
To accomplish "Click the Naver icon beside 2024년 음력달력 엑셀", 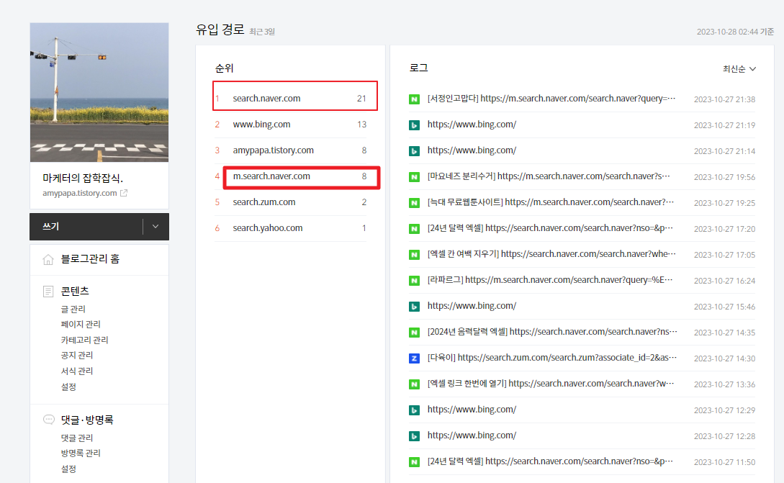I will coord(414,333).
